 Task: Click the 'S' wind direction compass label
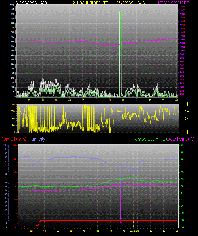pos(187,118)
